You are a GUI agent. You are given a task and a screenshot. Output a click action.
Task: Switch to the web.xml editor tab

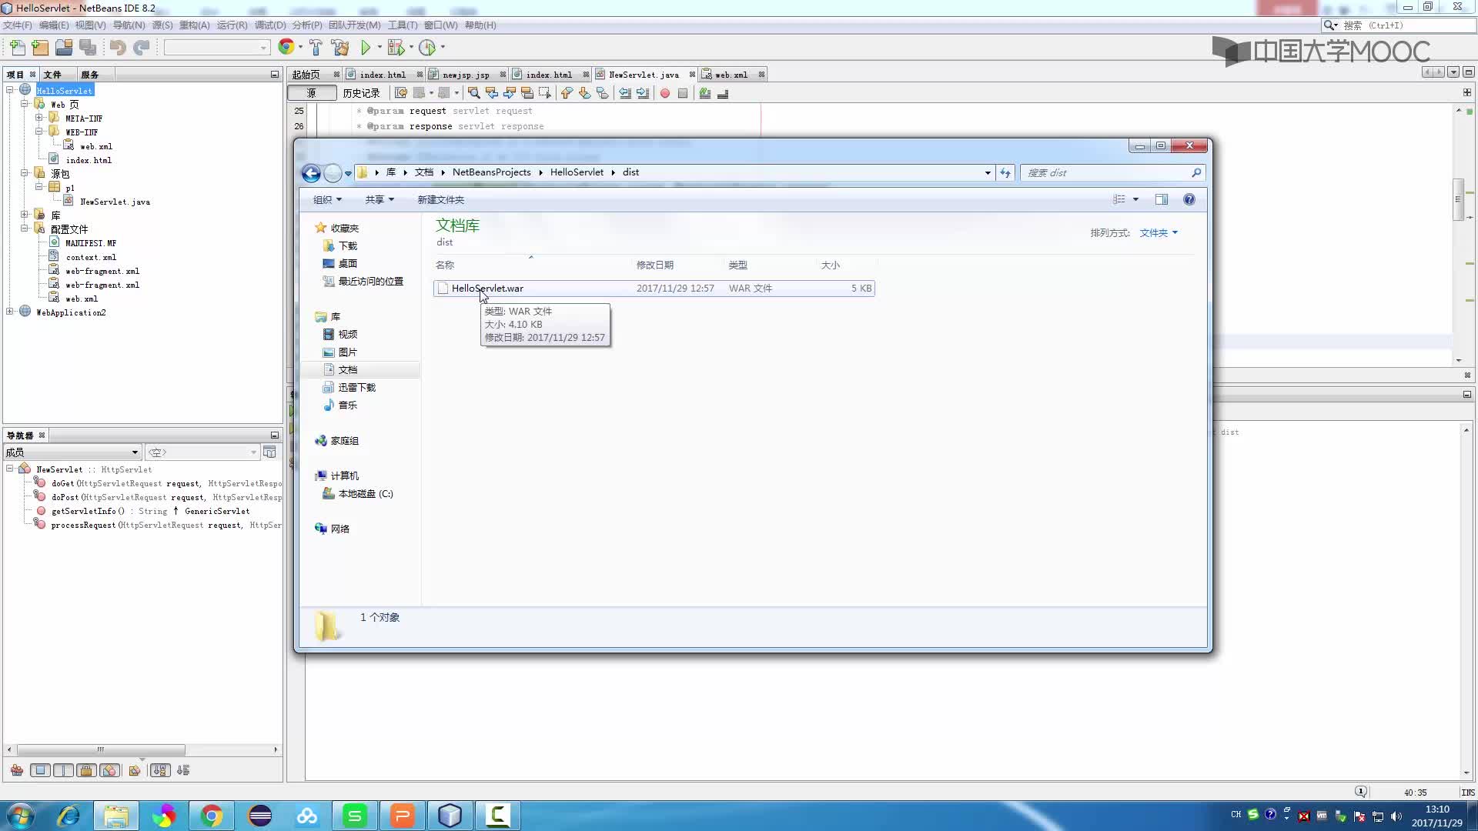(731, 75)
